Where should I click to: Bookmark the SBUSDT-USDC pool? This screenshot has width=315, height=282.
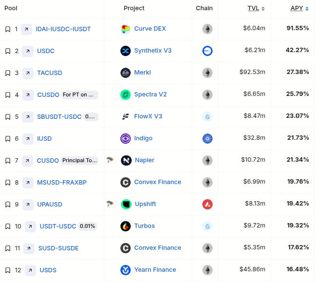8,117
